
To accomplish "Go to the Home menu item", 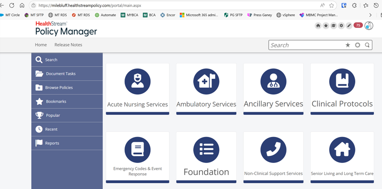I will [x=41, y=45].
